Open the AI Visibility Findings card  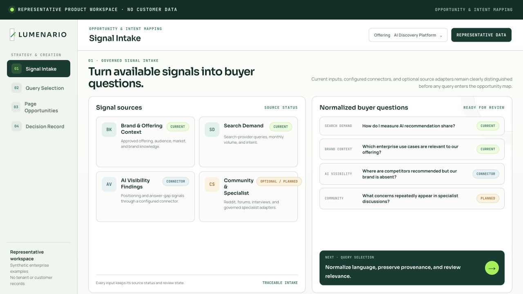pyautogui.click(x=145, y=197)
